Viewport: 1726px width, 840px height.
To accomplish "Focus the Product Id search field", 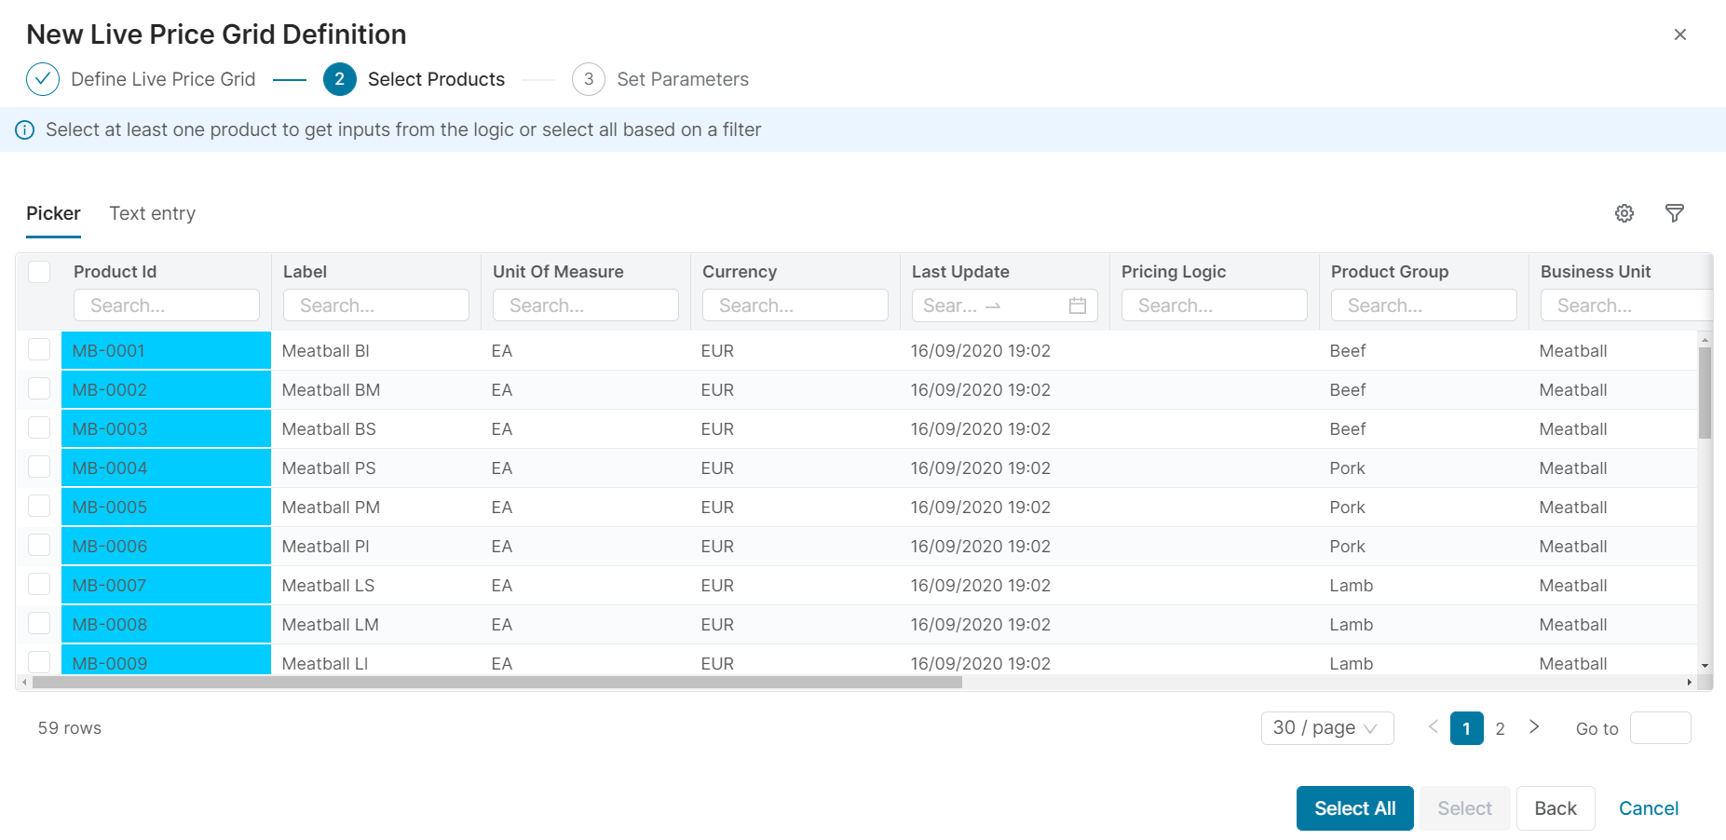I will click(x=166, y=305).
